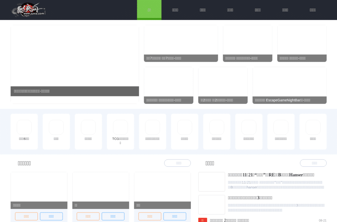Open the featured card captioned with '2'
The image size is (337, 222).
[223, 86]
